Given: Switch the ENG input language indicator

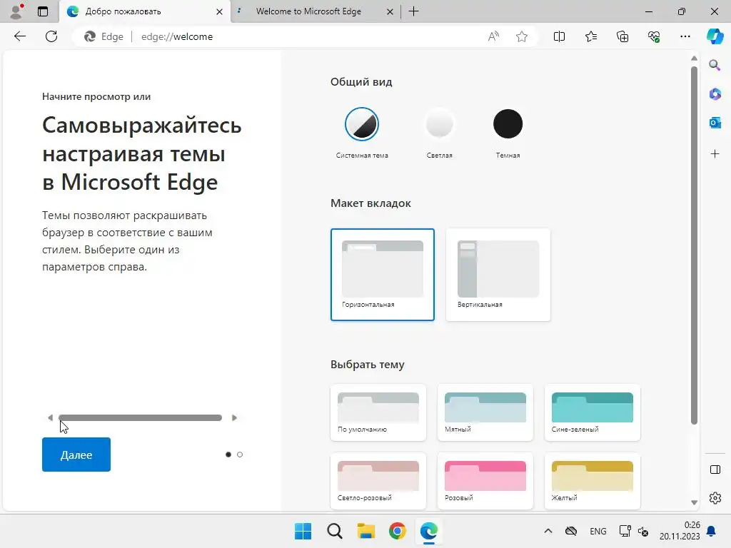Looking at the screenshot, I should click(598, 531).
